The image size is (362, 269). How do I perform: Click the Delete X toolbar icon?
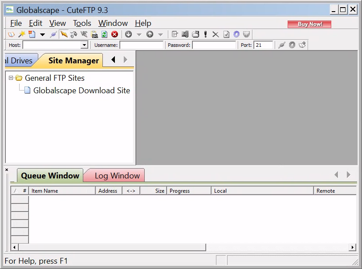(x=216, y=34)
